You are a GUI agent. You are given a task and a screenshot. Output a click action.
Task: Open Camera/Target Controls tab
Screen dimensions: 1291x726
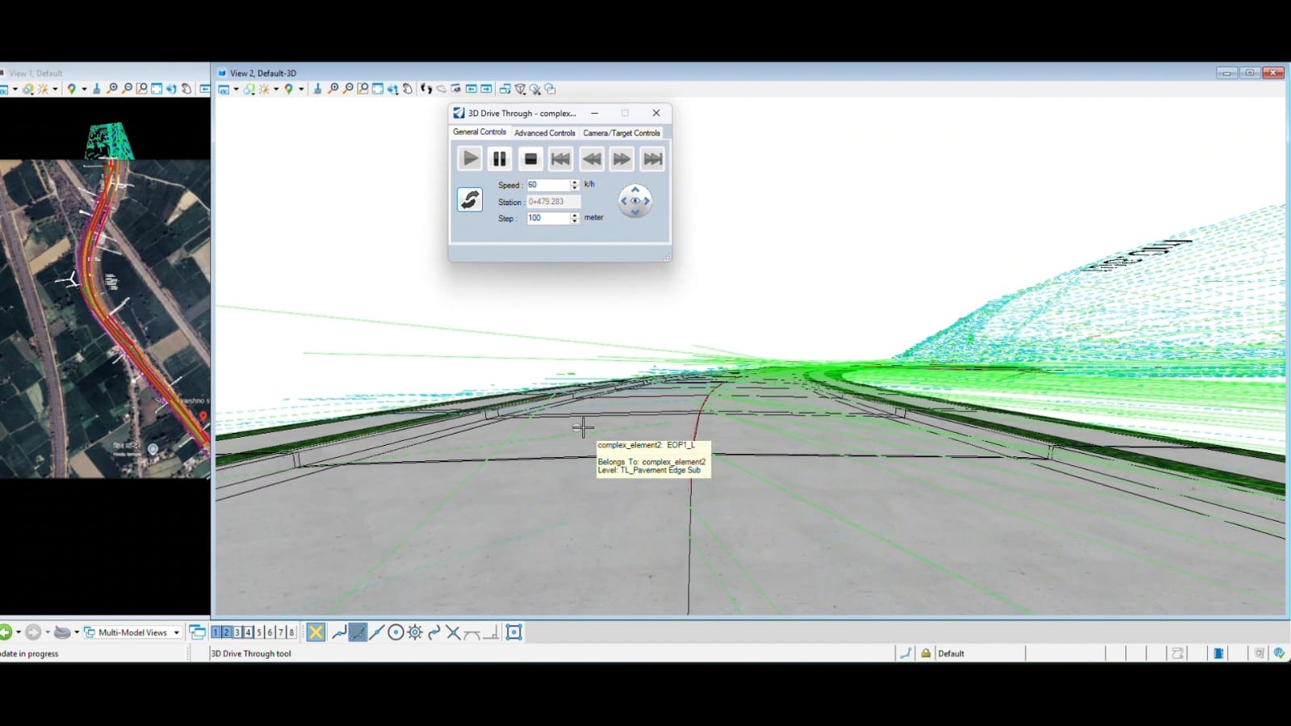622,133
